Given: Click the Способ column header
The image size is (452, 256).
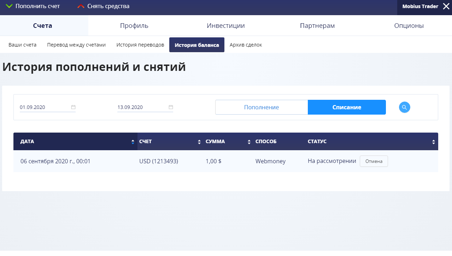Looking at the screenshot, I should 266,141.
